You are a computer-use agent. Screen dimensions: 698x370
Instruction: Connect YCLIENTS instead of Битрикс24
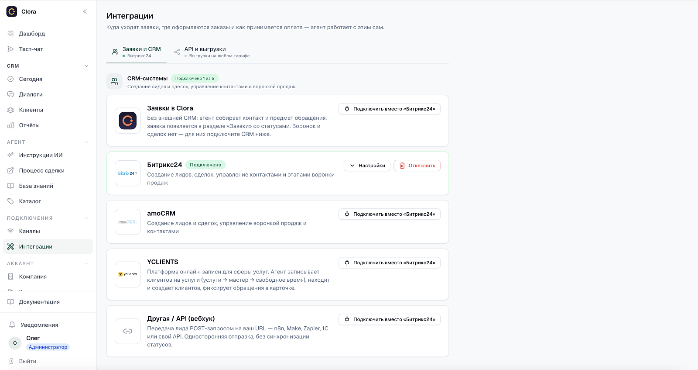pos(390,263)
